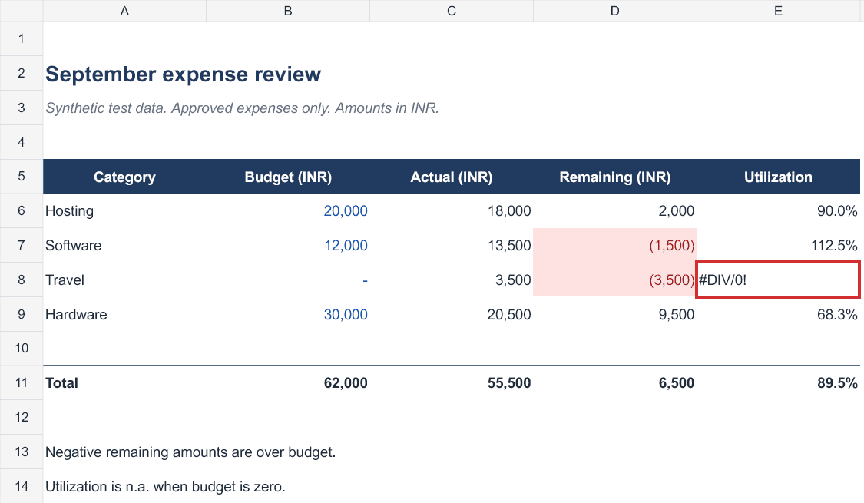
Task: Select Hardware budget cell 30,000
Action: point(288,314)
